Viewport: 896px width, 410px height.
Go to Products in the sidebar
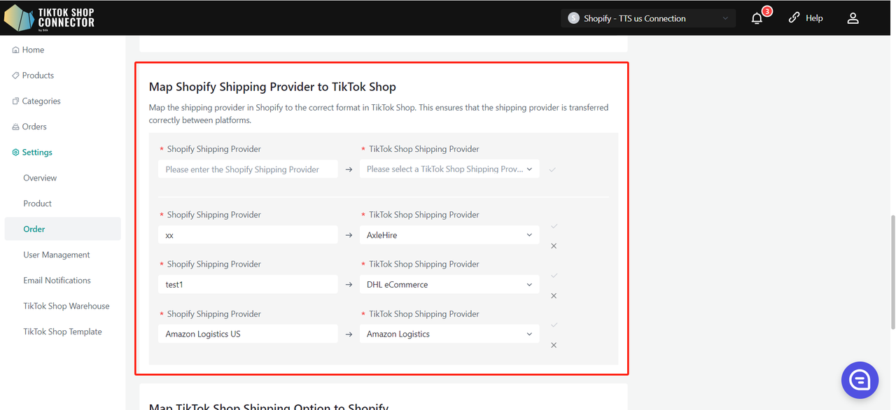click(38, 76)
